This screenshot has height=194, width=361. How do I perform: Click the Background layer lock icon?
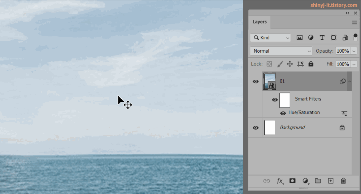[x=342, y=128]
